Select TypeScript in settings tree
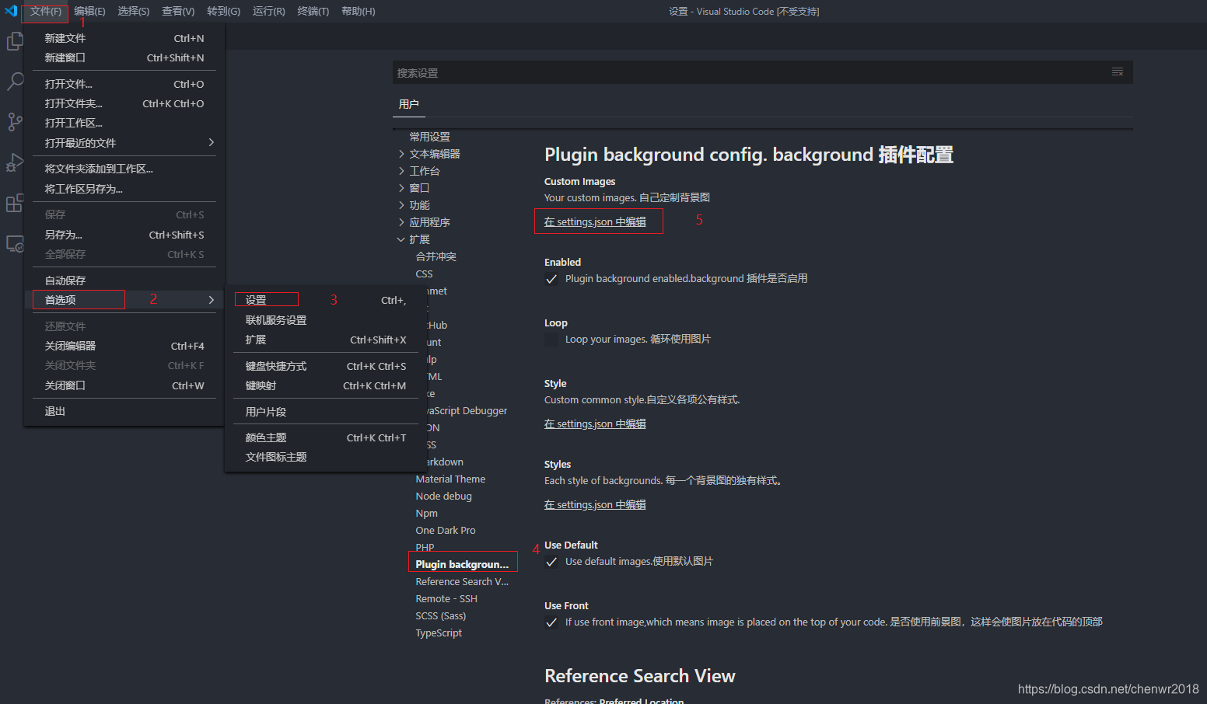The image size is (1207, 704). (x=439, y=633)
